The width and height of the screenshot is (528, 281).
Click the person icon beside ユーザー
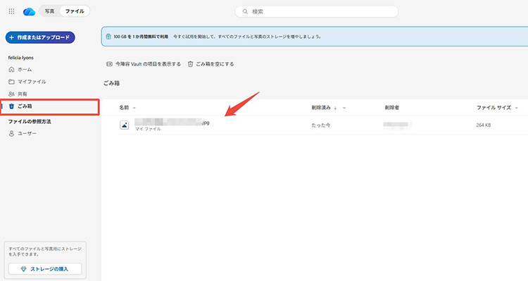(11, 133)
